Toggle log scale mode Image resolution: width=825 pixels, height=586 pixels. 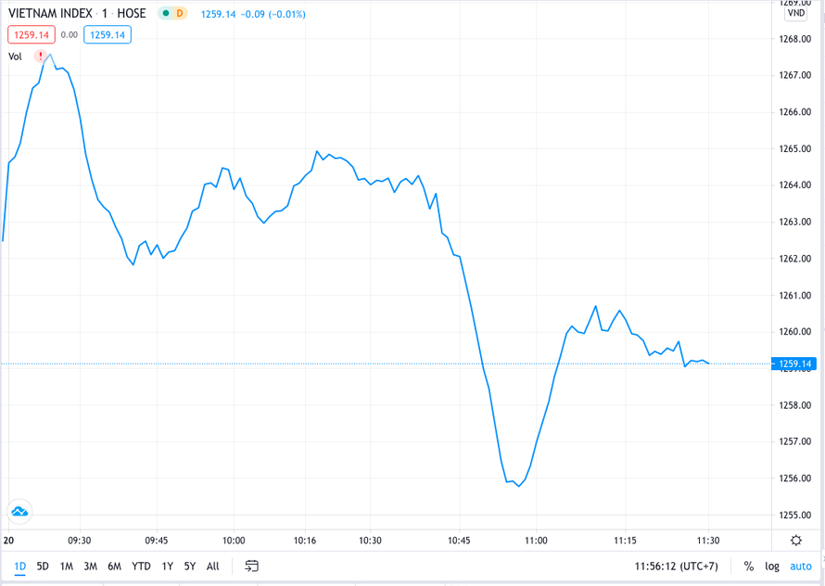point(772,566)
